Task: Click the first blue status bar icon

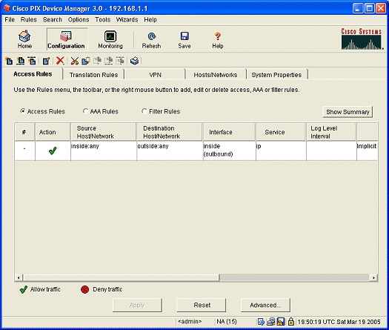Action: tap(261, 322)
